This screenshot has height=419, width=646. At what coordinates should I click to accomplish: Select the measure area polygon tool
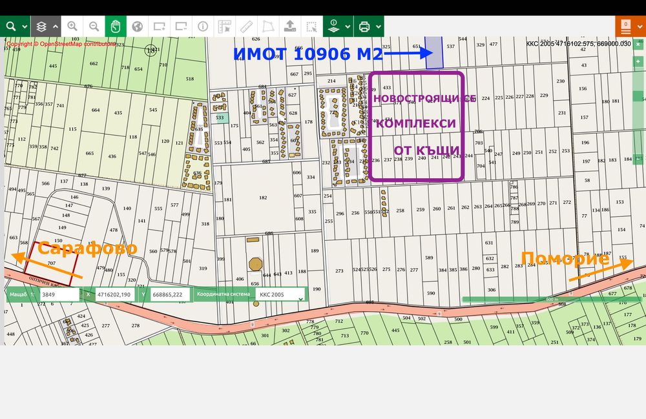pos(268,26)
